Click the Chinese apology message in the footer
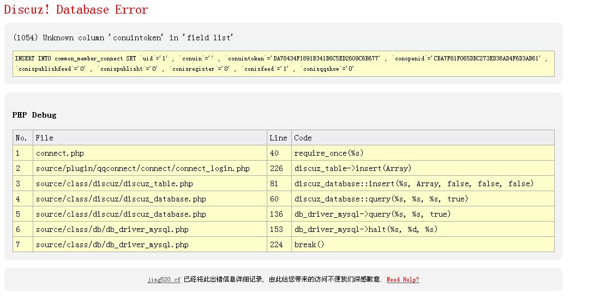606x306 pixels. tap(283, 279)
